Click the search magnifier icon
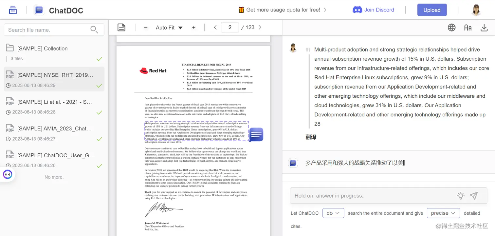 94,29
